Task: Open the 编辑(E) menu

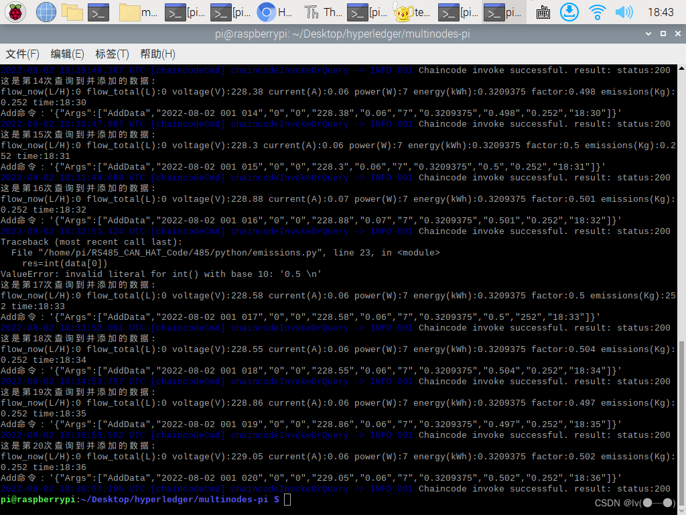Action: click(67, 54)
